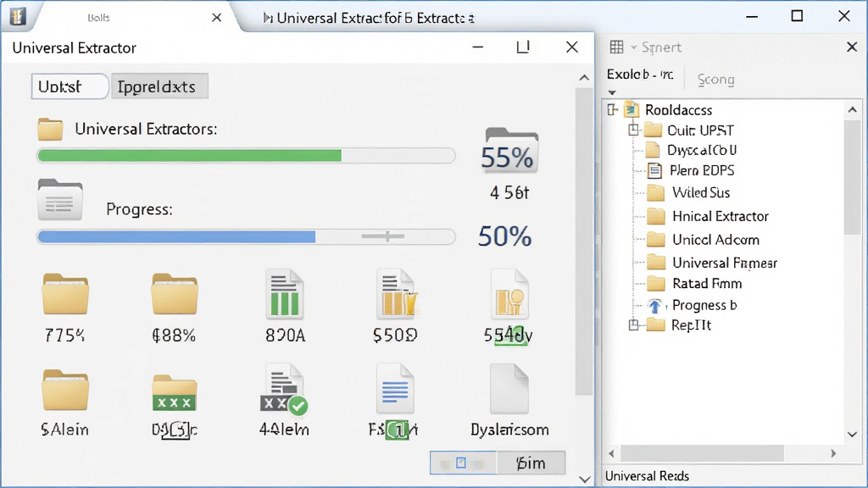The height and width of the screenshot is (488, 868).
Task: Expand the Ouit UPST folder node
Action: pos(634,130)
